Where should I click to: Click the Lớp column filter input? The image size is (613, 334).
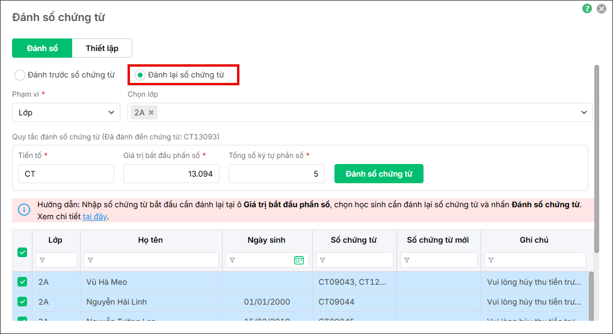point(57,260)
